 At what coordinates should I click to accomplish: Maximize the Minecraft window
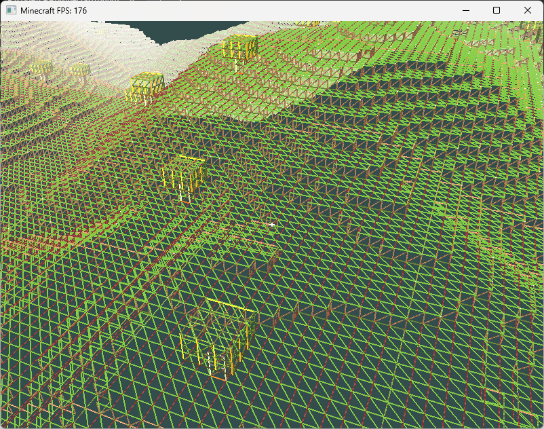click(497, 11)
